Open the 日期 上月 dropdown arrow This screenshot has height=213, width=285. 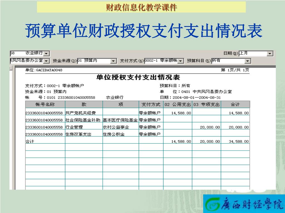pos(270,54)
